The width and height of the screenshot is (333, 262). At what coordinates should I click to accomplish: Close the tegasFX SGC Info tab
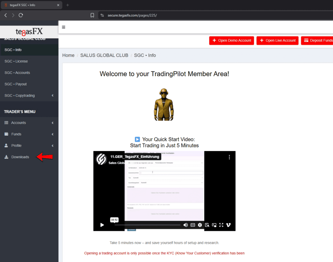coord(58,5)
